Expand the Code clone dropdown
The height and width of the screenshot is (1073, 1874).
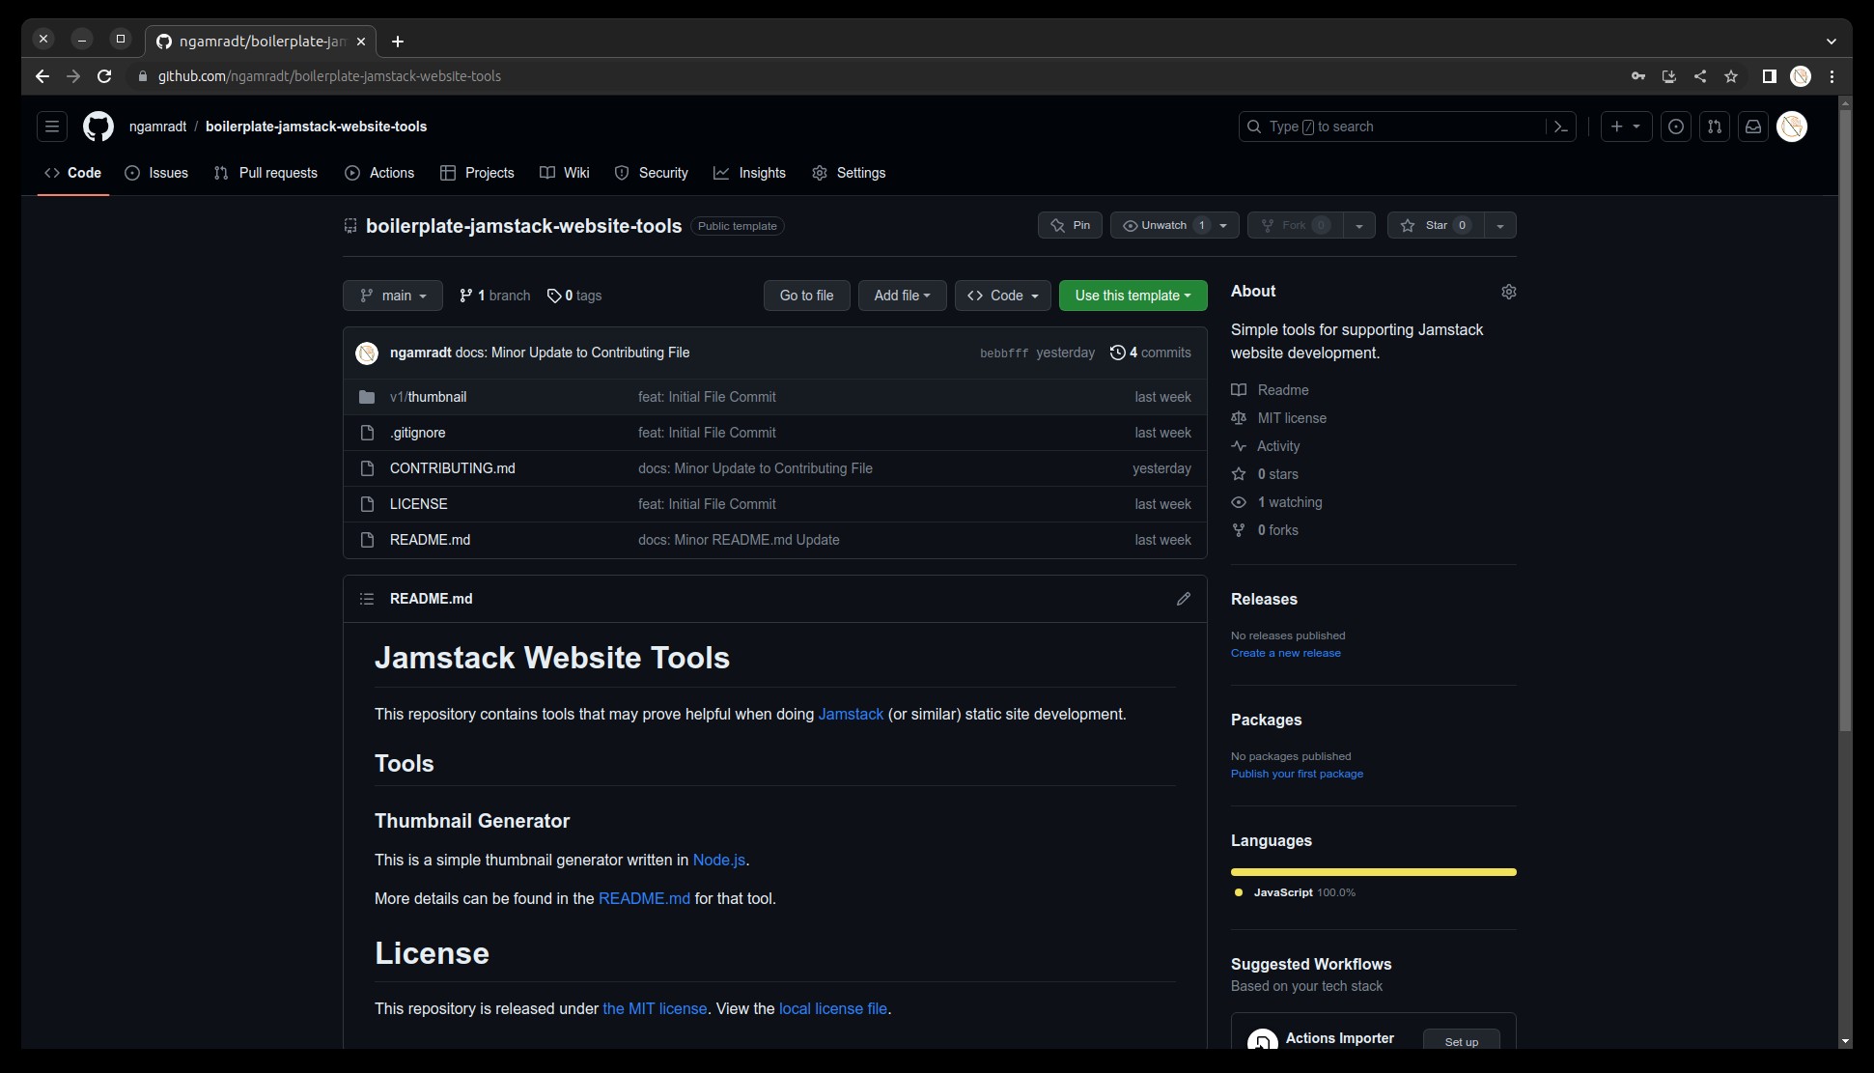(x=1002, y=296)
